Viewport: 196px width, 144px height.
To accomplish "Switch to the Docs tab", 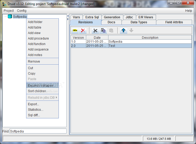I will (x=111, y=22).
